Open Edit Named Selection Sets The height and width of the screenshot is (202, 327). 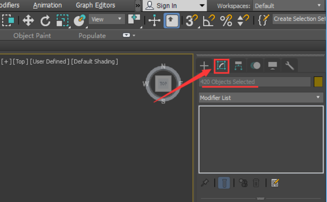[x=263, y=20]
